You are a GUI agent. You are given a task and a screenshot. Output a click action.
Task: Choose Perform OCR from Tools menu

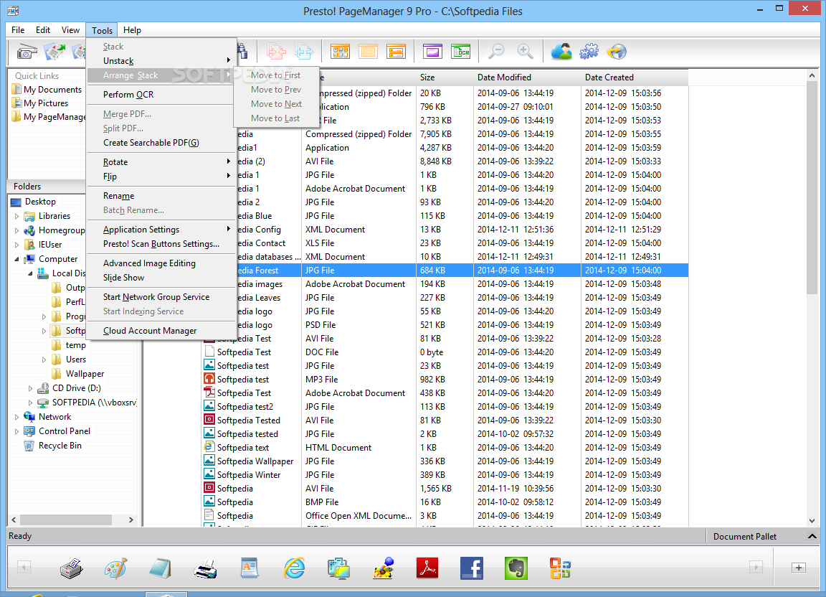(x=161, y=95)
